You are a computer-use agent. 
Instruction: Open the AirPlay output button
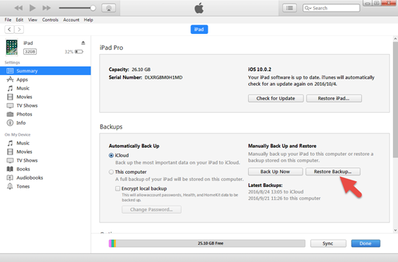coord(109,8)
